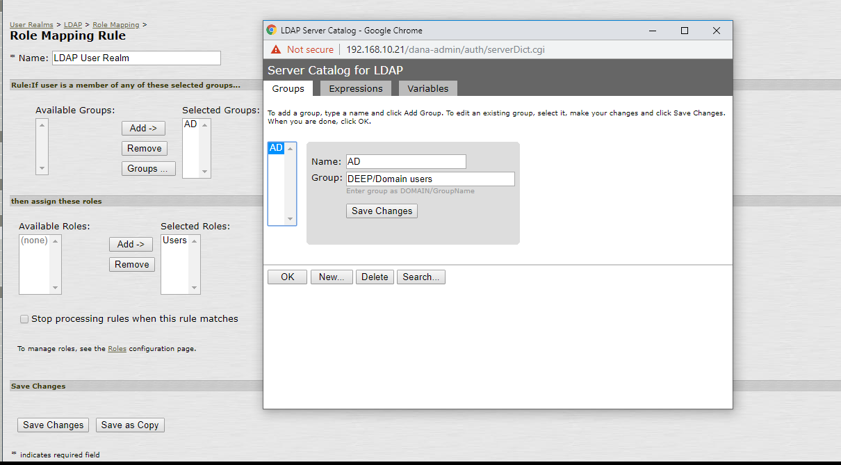Open the group Search... dialog
The height and width of the screenshot is (465, 841).
(420, 277)
